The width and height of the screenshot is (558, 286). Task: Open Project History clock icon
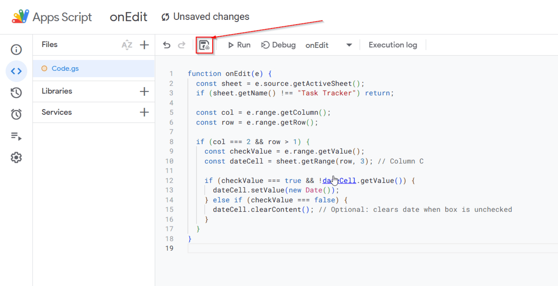(x=16, y=93)
